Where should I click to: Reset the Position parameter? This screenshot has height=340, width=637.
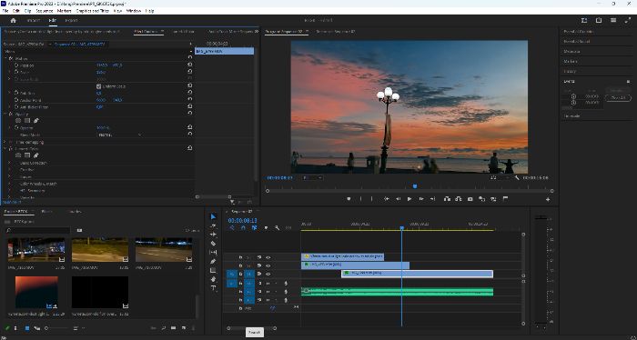(x=189, y=65)
